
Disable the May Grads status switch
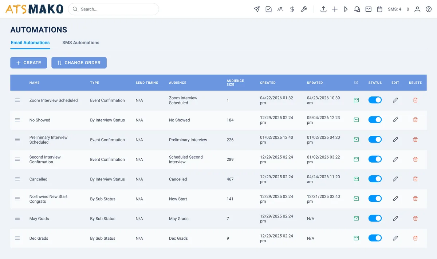[x=375, y=218]
